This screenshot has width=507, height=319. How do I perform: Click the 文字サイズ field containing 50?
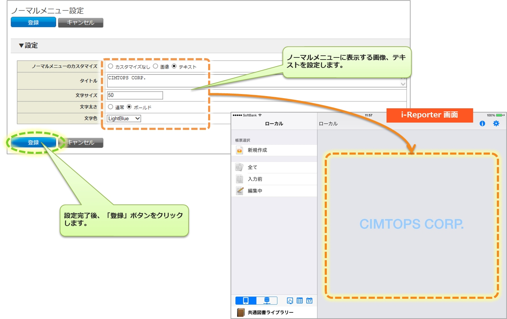135,95
